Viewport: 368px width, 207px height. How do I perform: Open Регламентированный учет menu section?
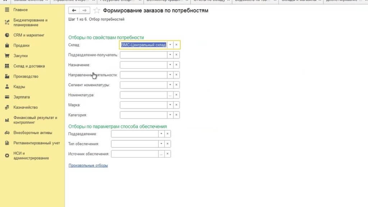tap(36, 143)
